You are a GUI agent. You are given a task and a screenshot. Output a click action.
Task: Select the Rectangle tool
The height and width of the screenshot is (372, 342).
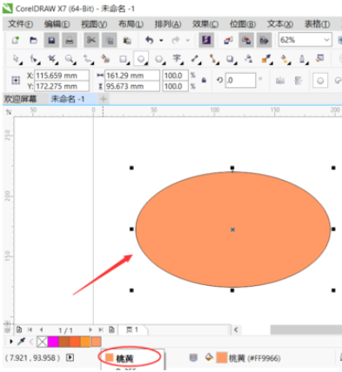click(x=124, y=59)
